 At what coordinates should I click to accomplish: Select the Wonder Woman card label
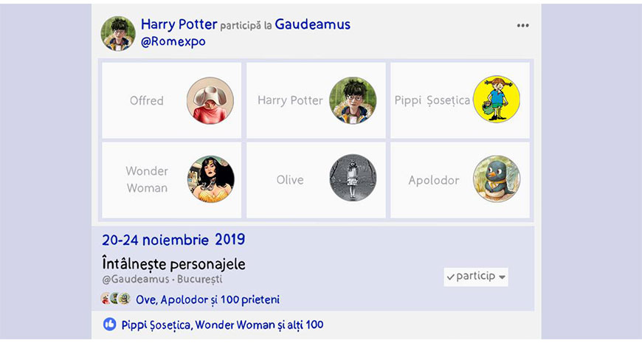click(x=147, y=179)
